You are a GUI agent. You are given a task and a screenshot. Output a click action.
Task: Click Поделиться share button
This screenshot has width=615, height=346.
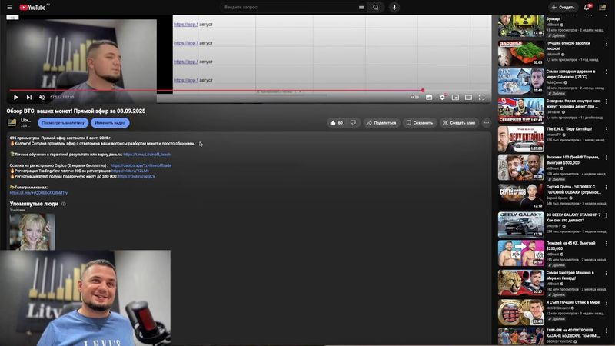(381, 122)
